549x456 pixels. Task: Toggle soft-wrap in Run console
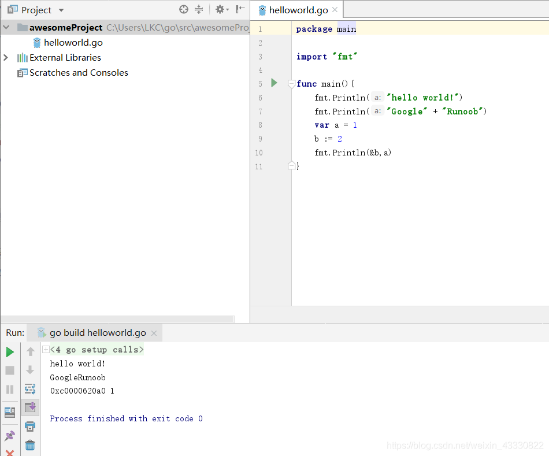point(30,389)
